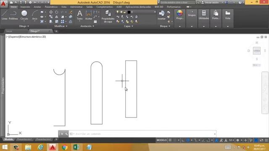Use the Trim tool in Modificar
This screenshot has width=269, height=151.
[63, 12]
